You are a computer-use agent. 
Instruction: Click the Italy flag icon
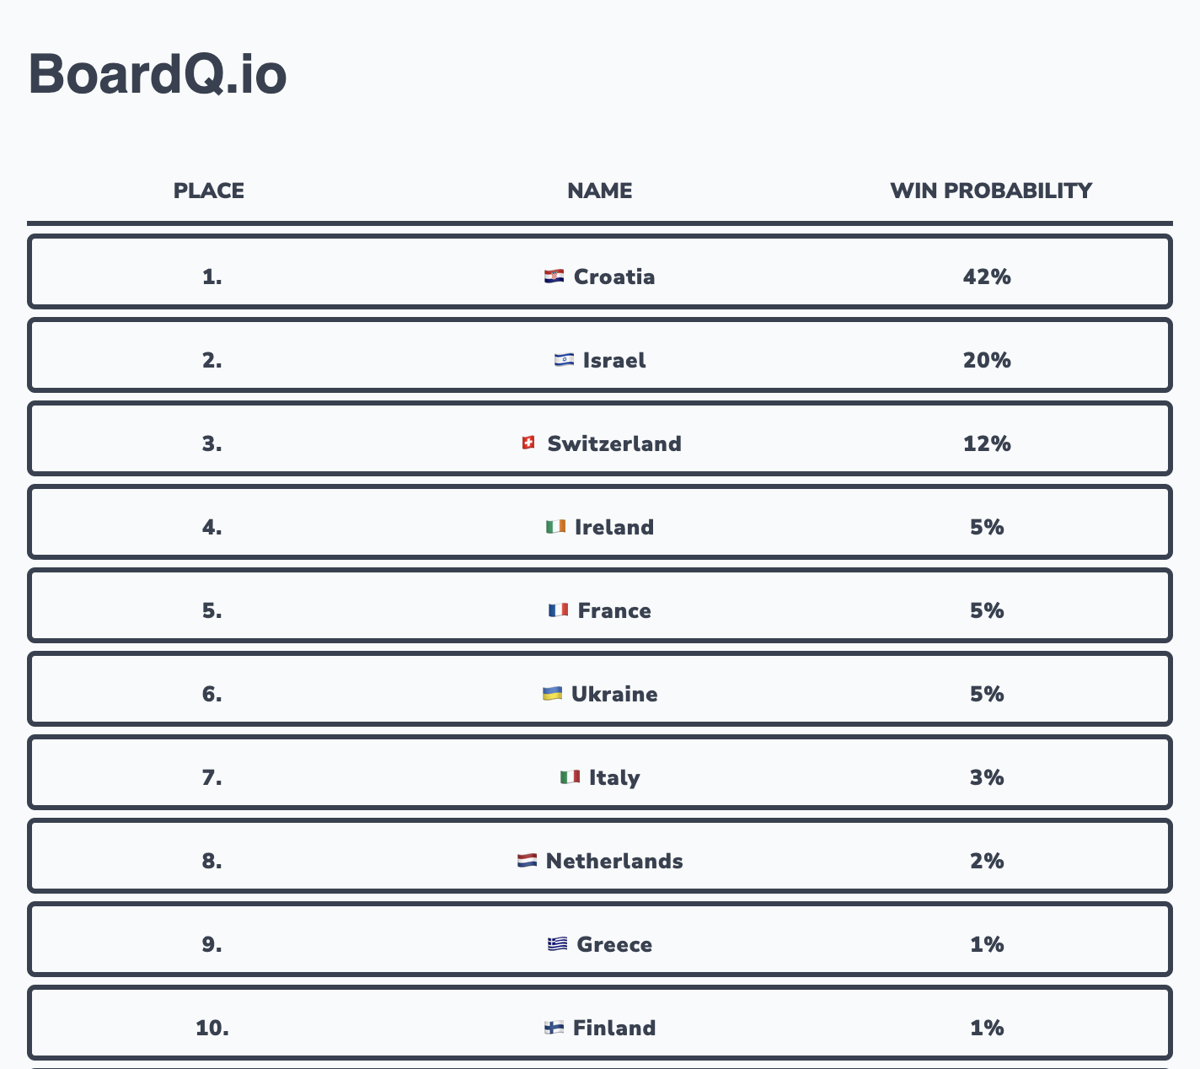pyautogui.click(x=570, y=777)
